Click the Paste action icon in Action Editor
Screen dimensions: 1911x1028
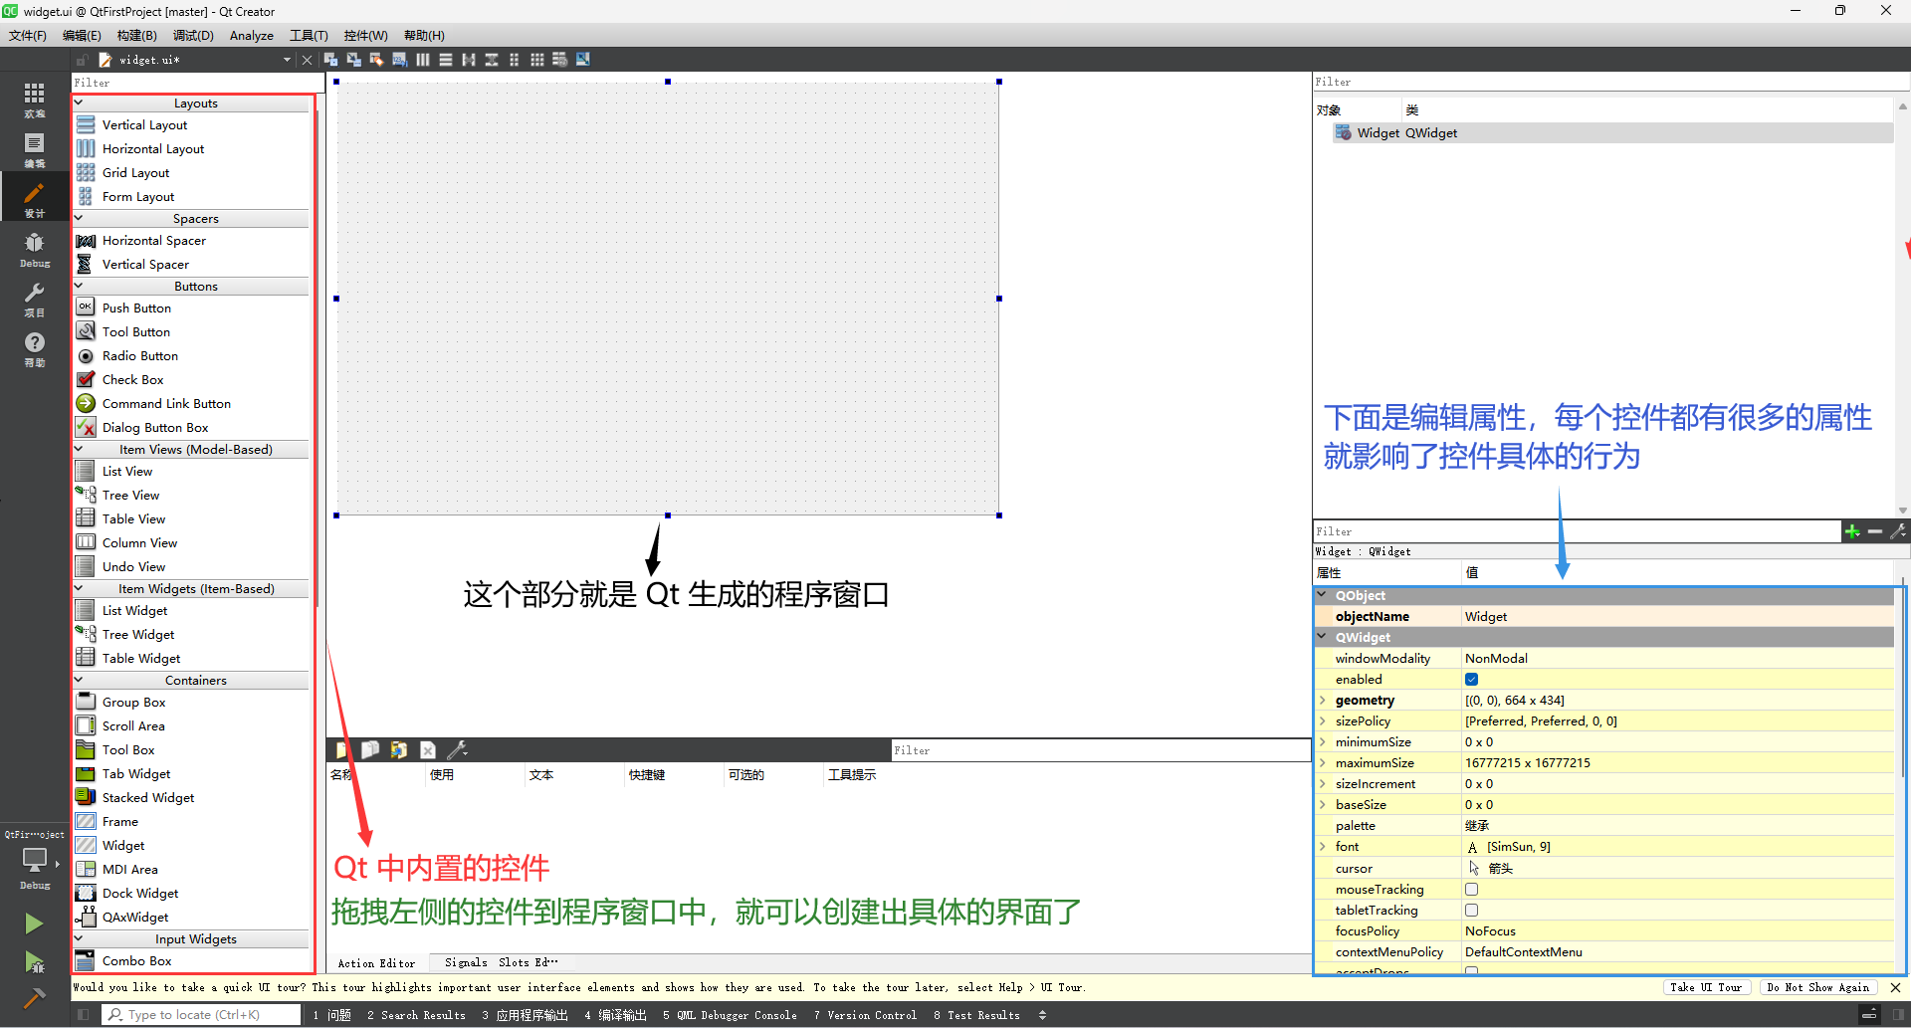click(x=399, y=750)
